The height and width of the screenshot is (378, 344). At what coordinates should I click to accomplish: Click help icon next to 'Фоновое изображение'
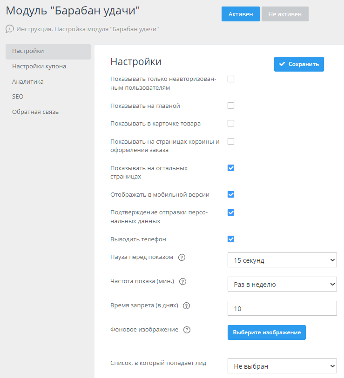pos(187,330)
